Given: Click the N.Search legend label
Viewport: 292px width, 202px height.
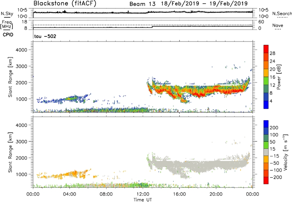Looking at the screenshot, I should coord(282,13).
